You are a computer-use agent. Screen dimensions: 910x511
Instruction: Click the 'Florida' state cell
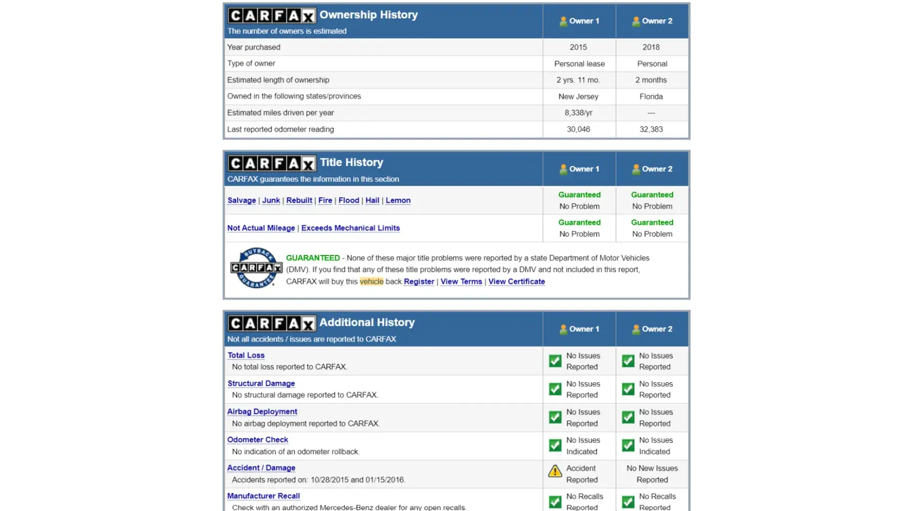coord(651,97)
